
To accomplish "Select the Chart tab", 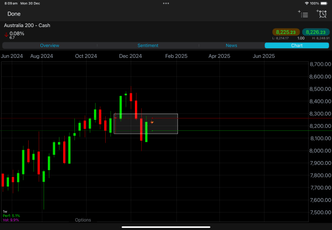I will (296, 46).
